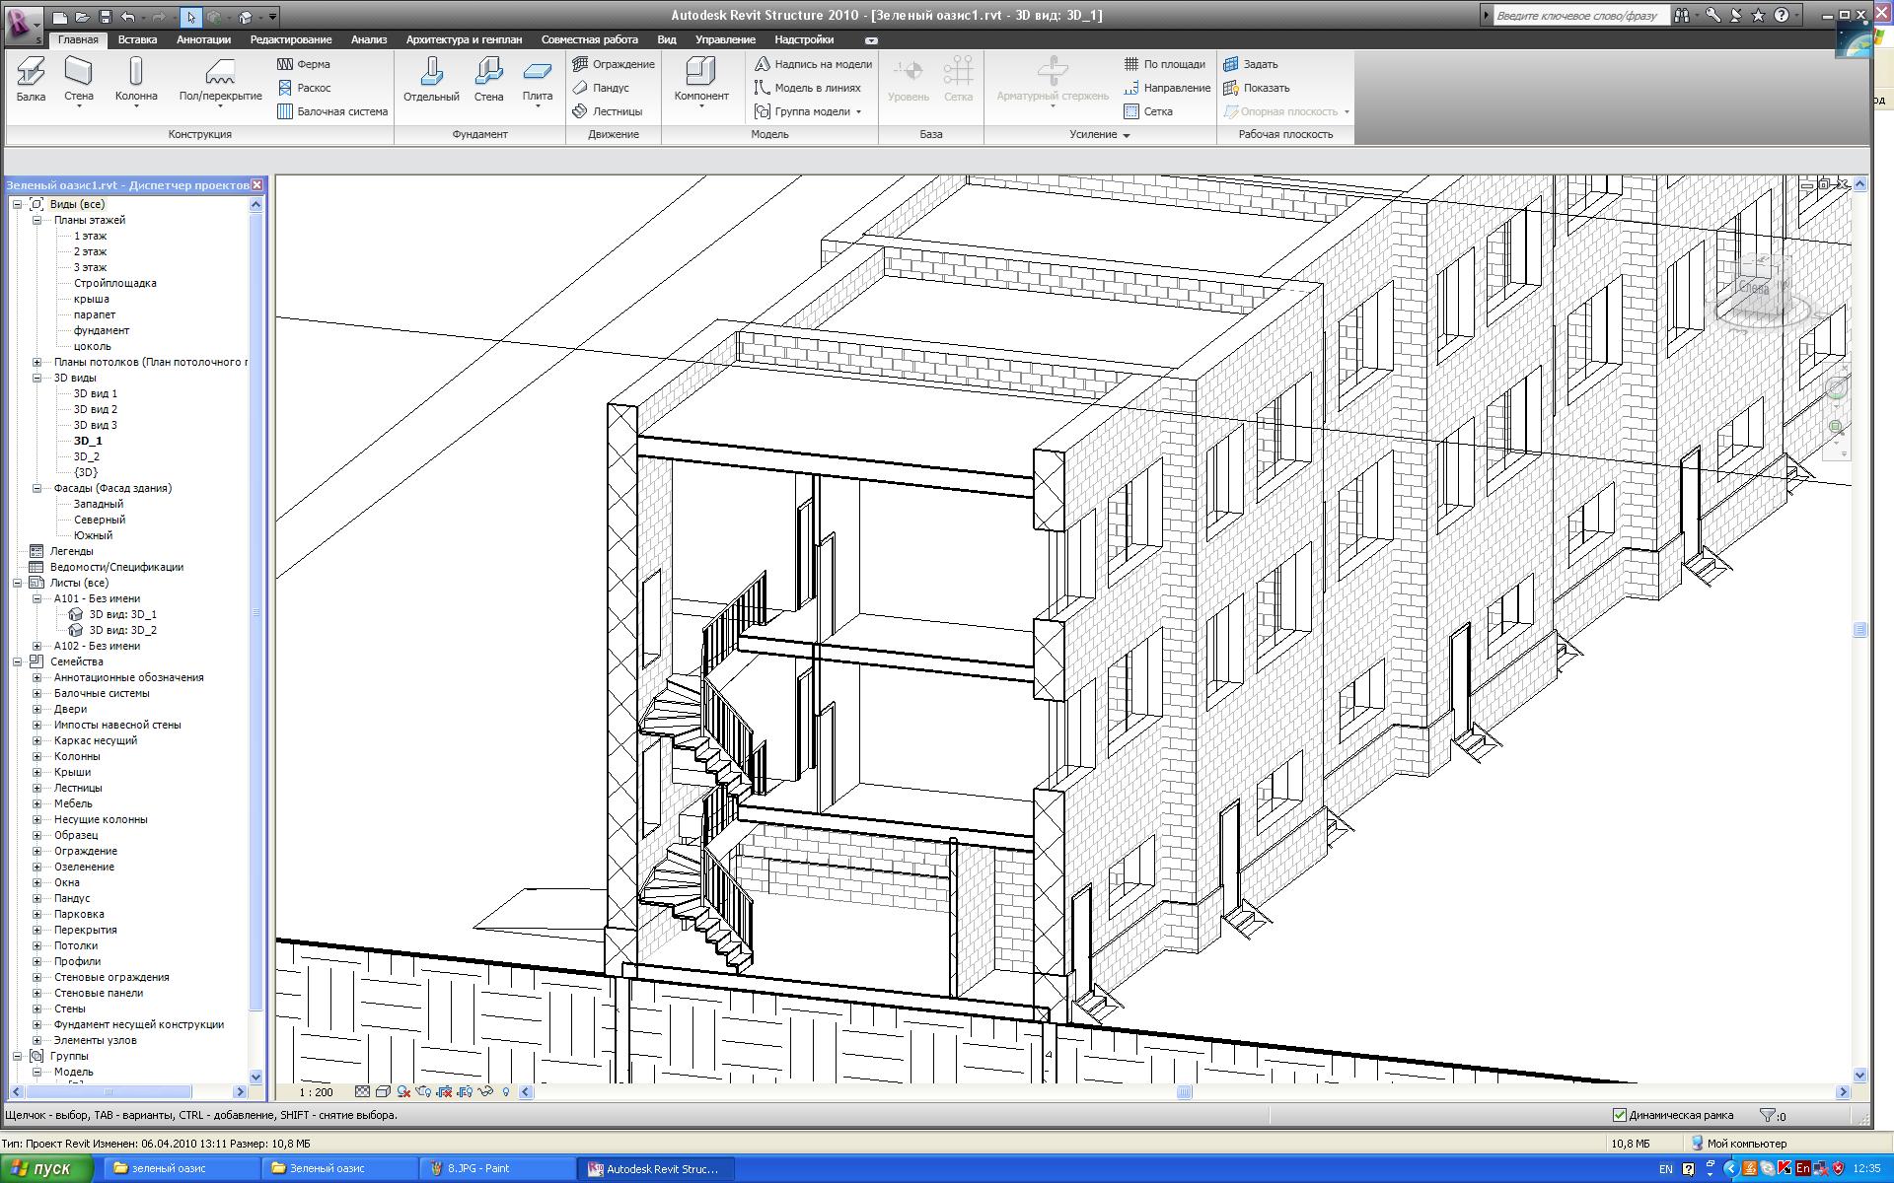Switch to the Вид ribbon tab

667,39
